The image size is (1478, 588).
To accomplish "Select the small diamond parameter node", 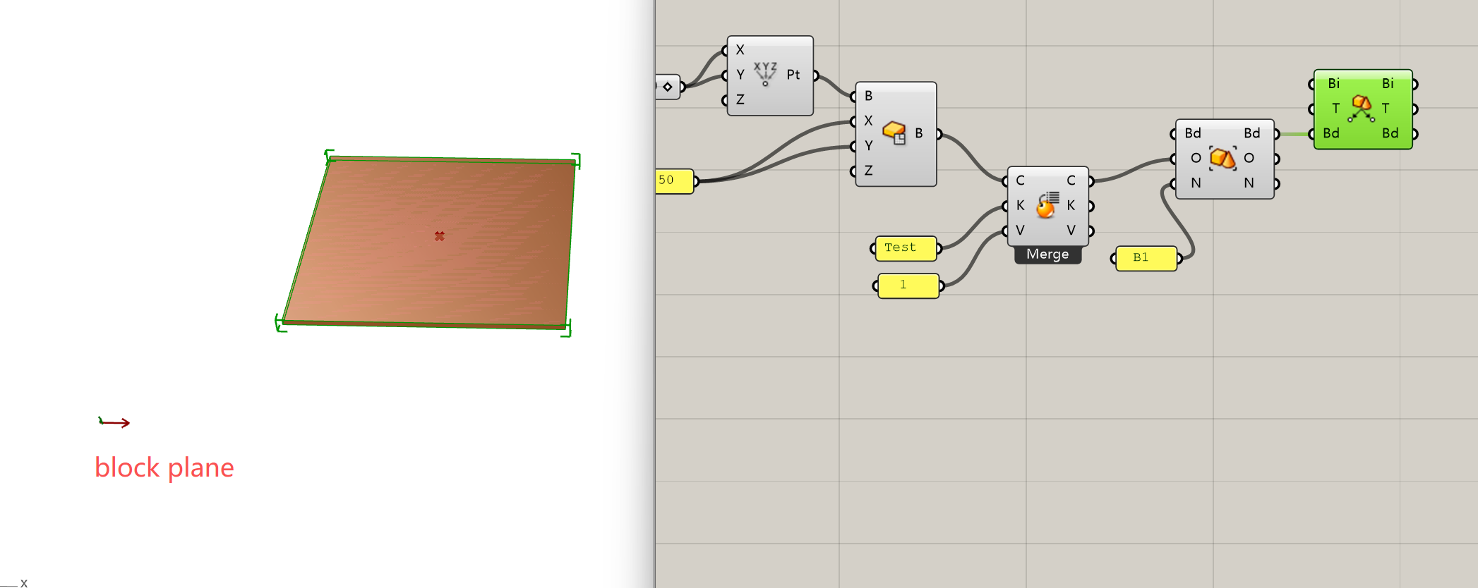I will (668, 87).
